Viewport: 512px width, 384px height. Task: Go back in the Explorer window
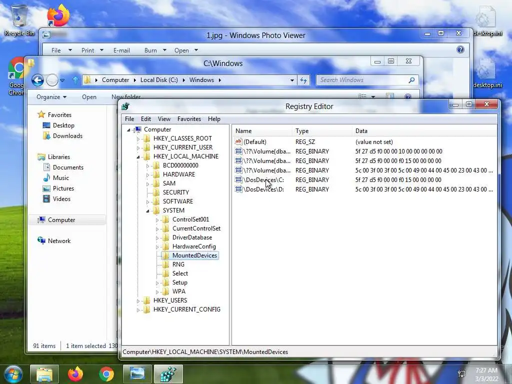click(37, 80)
